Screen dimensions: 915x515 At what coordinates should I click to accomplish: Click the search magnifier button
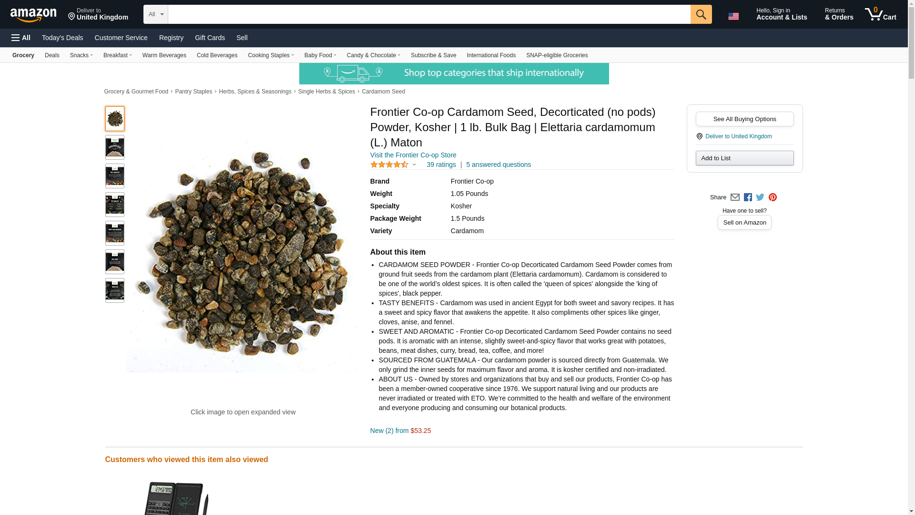tap(701, 14)
